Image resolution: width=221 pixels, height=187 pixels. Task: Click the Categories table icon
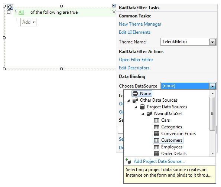click(156, 127)
